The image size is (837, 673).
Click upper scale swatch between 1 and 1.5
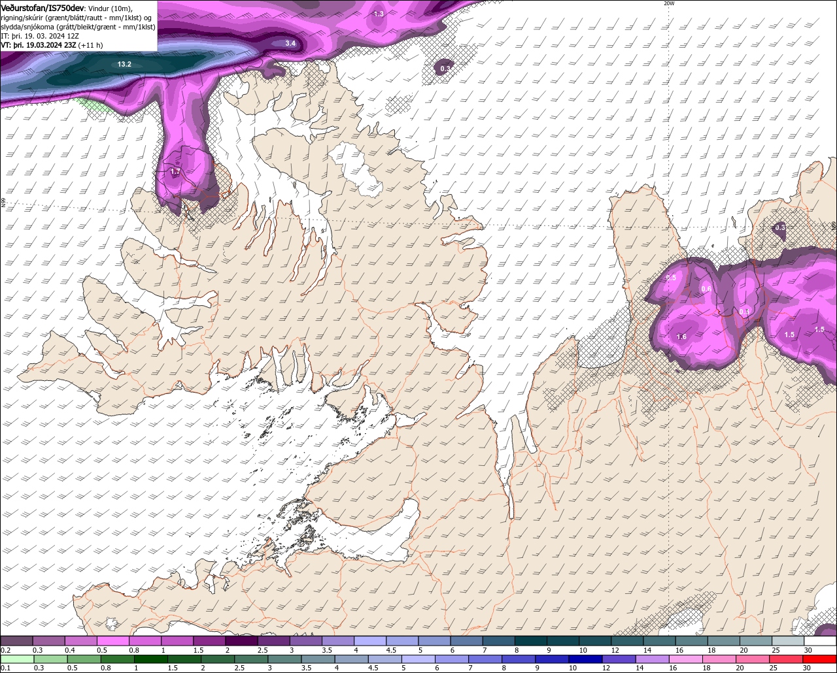point(177,641)
